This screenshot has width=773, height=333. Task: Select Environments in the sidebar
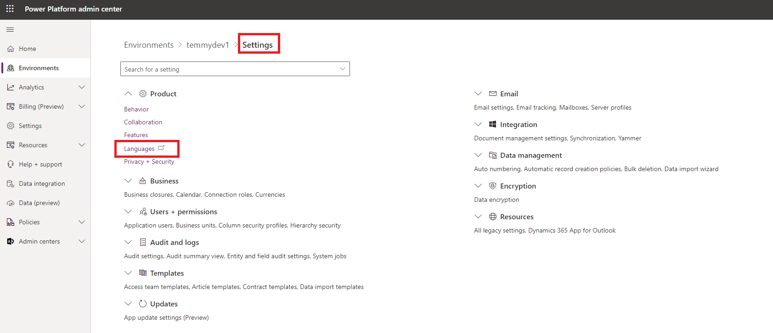[45, 68]
